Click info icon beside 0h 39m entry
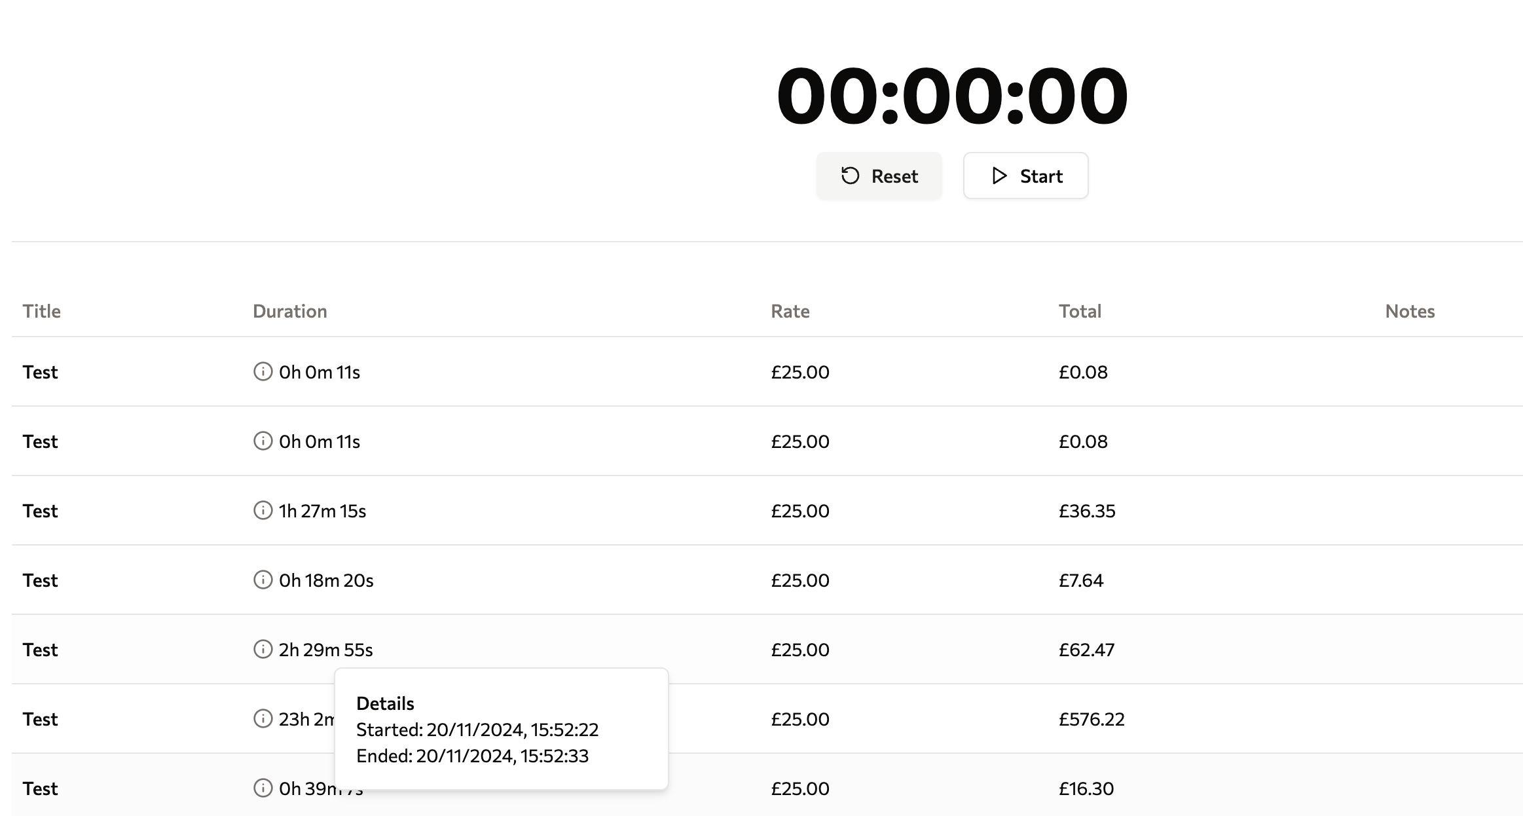 [263, 788]
